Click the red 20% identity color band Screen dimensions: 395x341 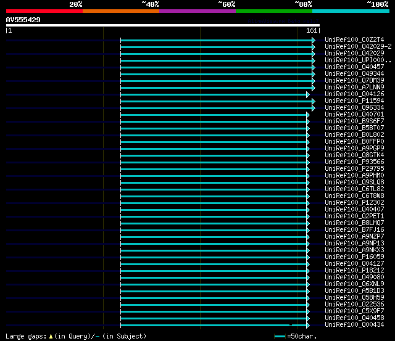(44, 11)
